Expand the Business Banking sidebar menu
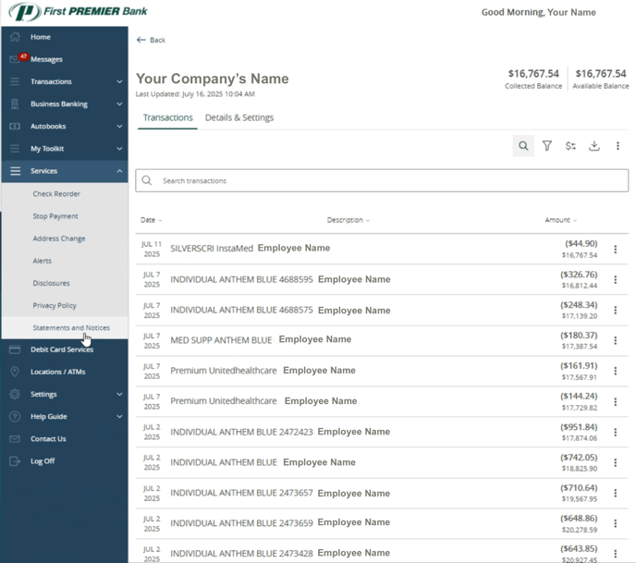The image size is (636, 563). [x=65, y=104]
